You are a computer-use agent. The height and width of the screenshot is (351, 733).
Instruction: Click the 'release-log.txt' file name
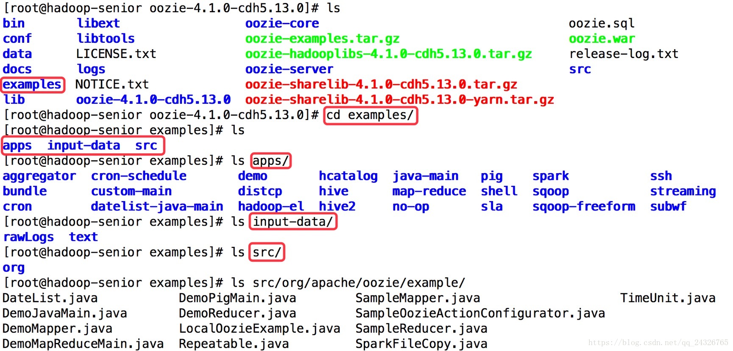pyautogui.click(x=624, y=54)
